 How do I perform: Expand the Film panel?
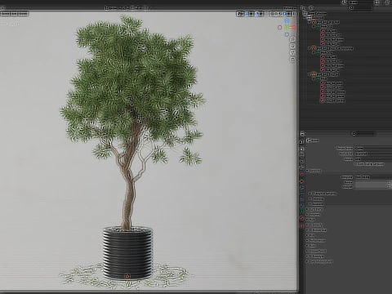[x=307, y=235]
